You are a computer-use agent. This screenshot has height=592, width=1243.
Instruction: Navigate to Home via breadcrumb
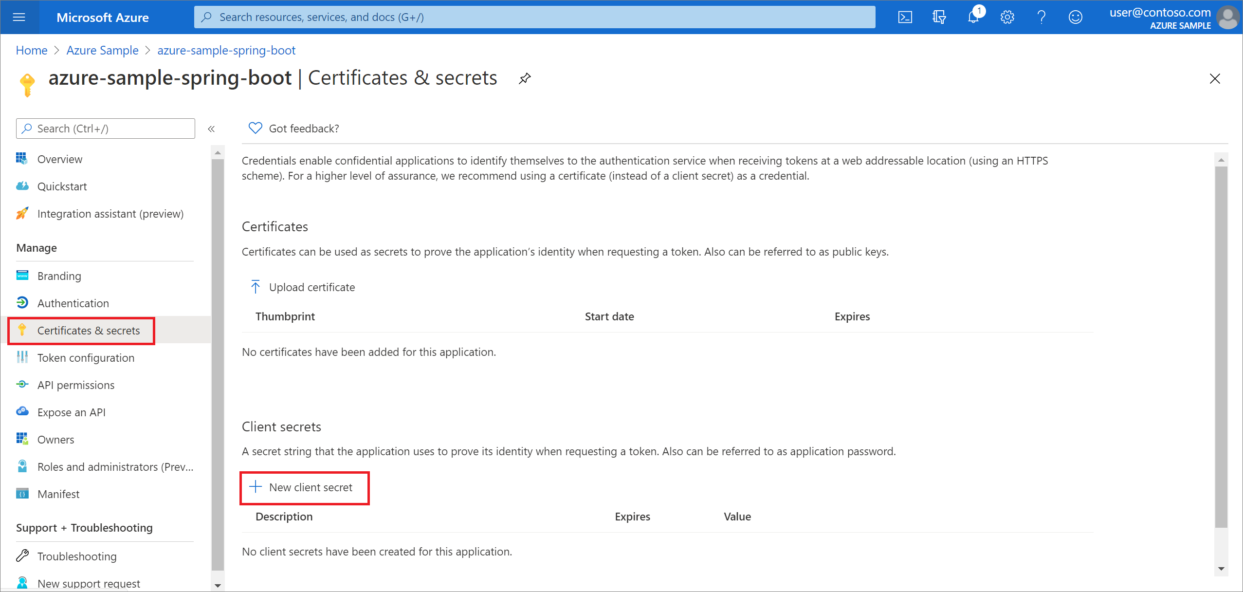[x=31, y=50]
